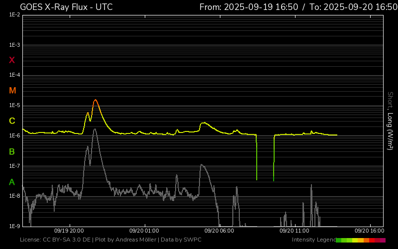This screenshot has height=249, width=398.
Task: Click the green A flare class label
Action: [12, 182]
